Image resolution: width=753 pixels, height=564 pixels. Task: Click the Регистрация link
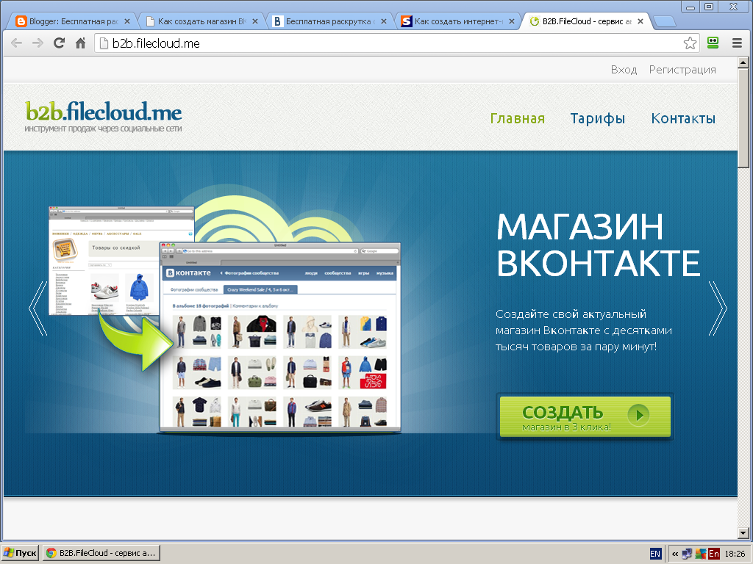point(682,70)
